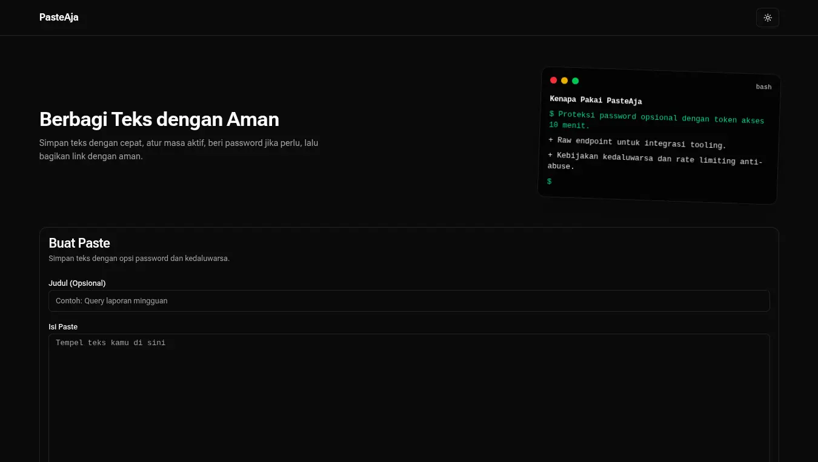Image resolution: width=818 pixels, height=462 pixels.
Task: Click the "Buat Paste" card heading
Action: pos(79,243)
